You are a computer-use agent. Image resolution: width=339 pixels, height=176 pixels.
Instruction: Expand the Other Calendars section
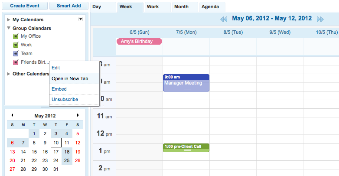pyautogui.click(x=9, y=74)
